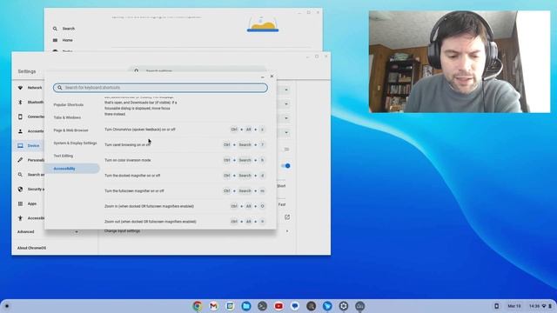Click Zoom in magnifier shortcut row

click(x=185, y=206)
